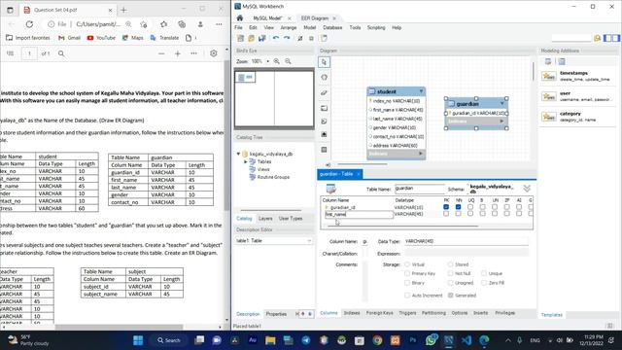
Task: Select the place new table tool
Action: coord(324,150)
